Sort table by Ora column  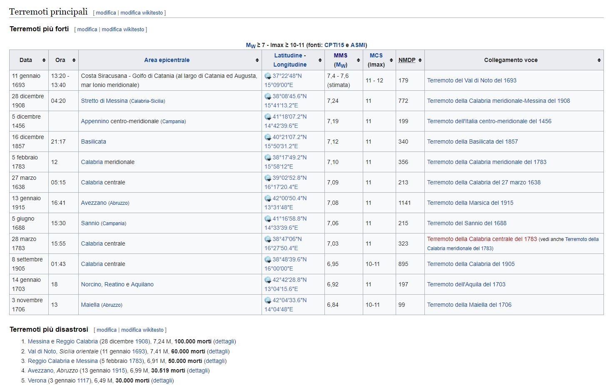click(x=74, y=60)
